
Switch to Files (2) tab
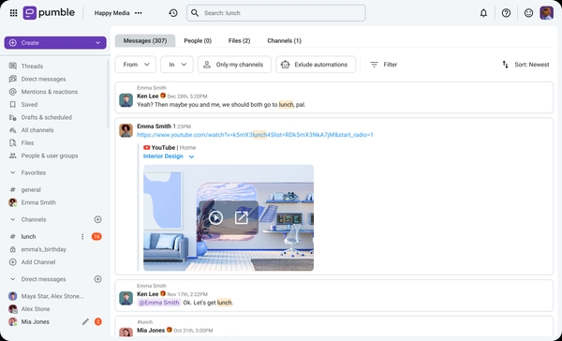[240, 41]
